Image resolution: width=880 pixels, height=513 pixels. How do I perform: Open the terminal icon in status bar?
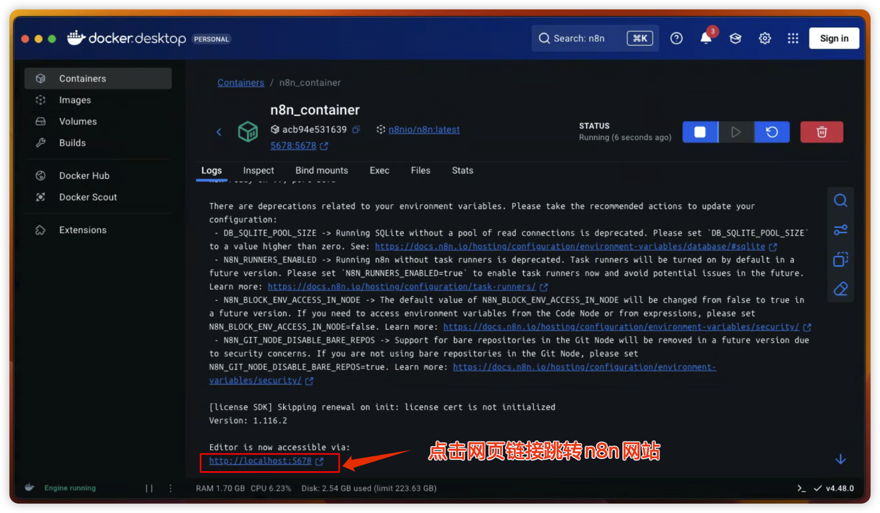[x=801, y=488]
